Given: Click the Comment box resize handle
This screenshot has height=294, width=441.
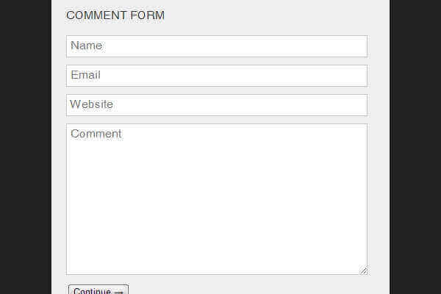Looking at the screenshot, I should pos(363,270).
